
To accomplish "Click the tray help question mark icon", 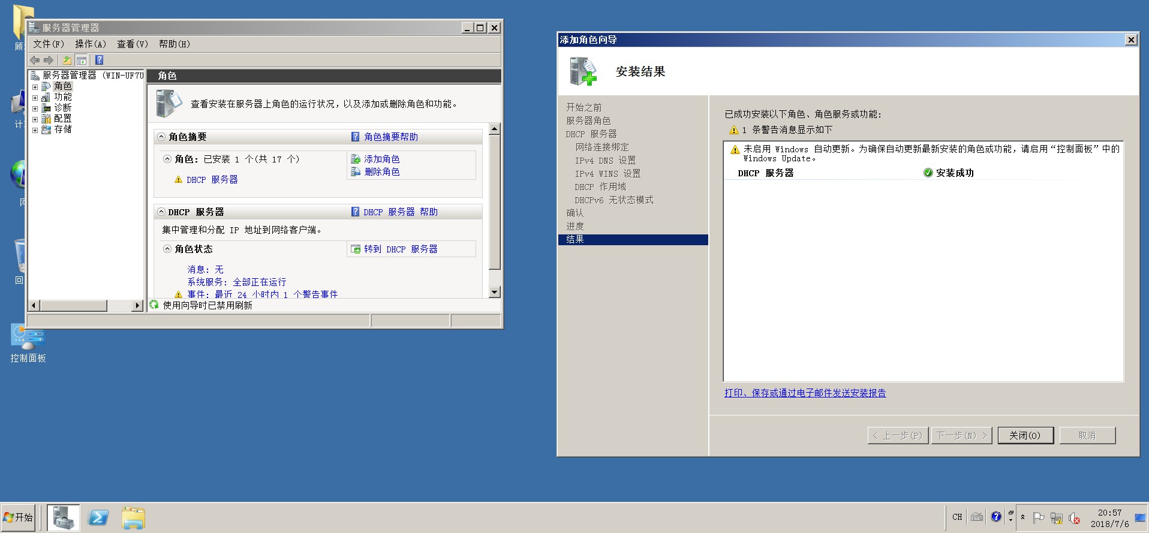I will pyautogui.click(x=996, y=517).
